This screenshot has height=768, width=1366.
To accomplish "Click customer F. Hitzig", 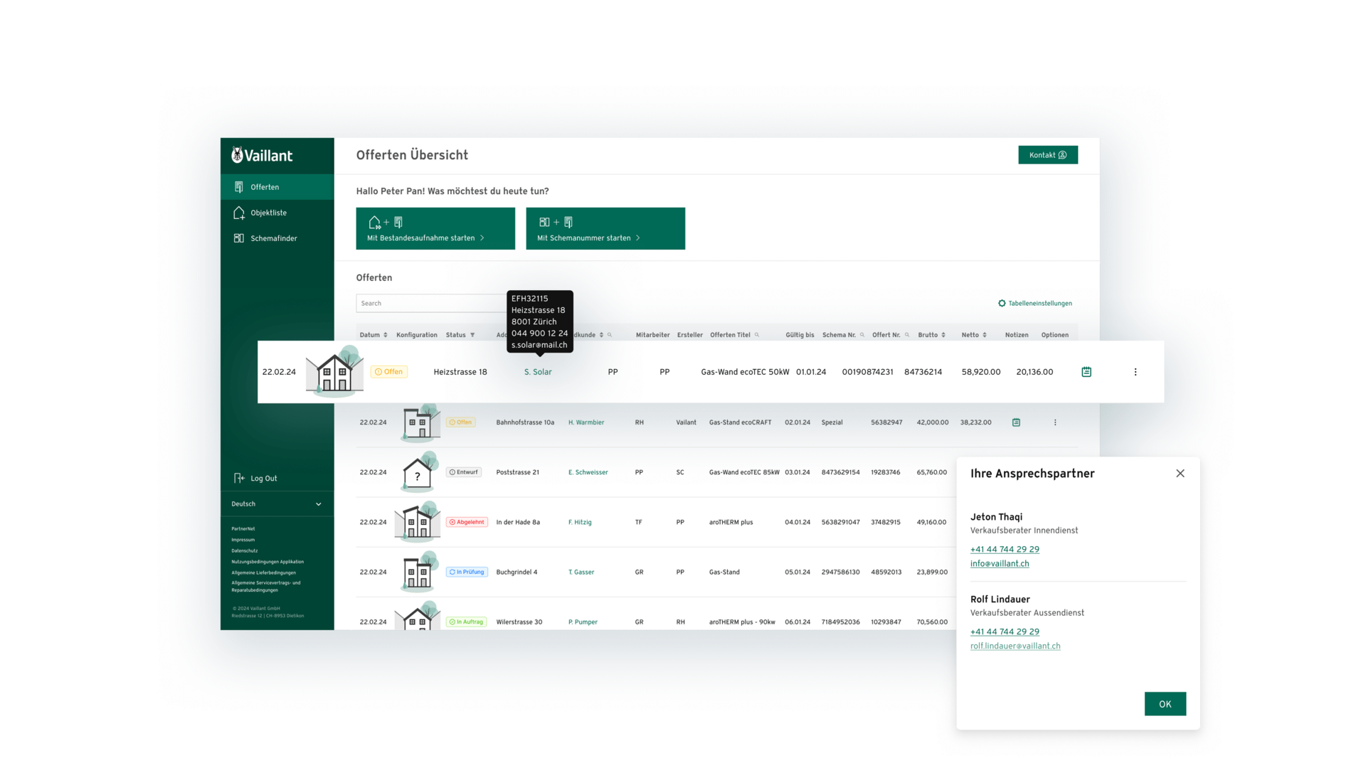I will click(x=580, y=522).
